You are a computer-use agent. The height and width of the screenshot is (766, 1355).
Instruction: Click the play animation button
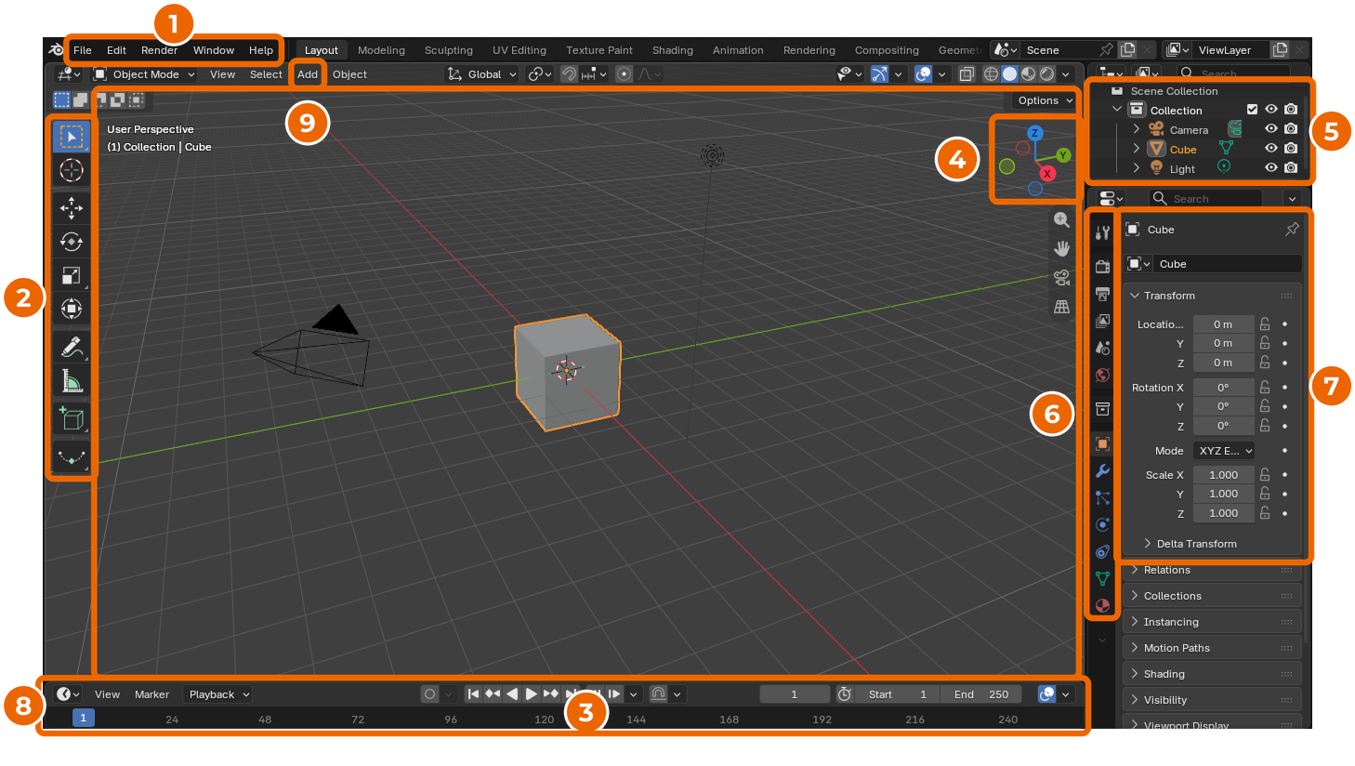[x=531, y=694]
